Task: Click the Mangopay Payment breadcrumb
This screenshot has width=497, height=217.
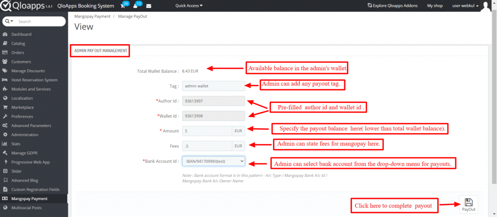Action: (x=92, y=16)
